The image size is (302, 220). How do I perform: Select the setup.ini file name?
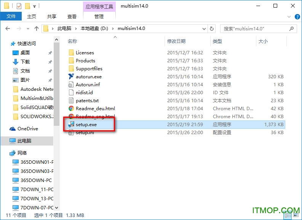(x=85, y=133)
